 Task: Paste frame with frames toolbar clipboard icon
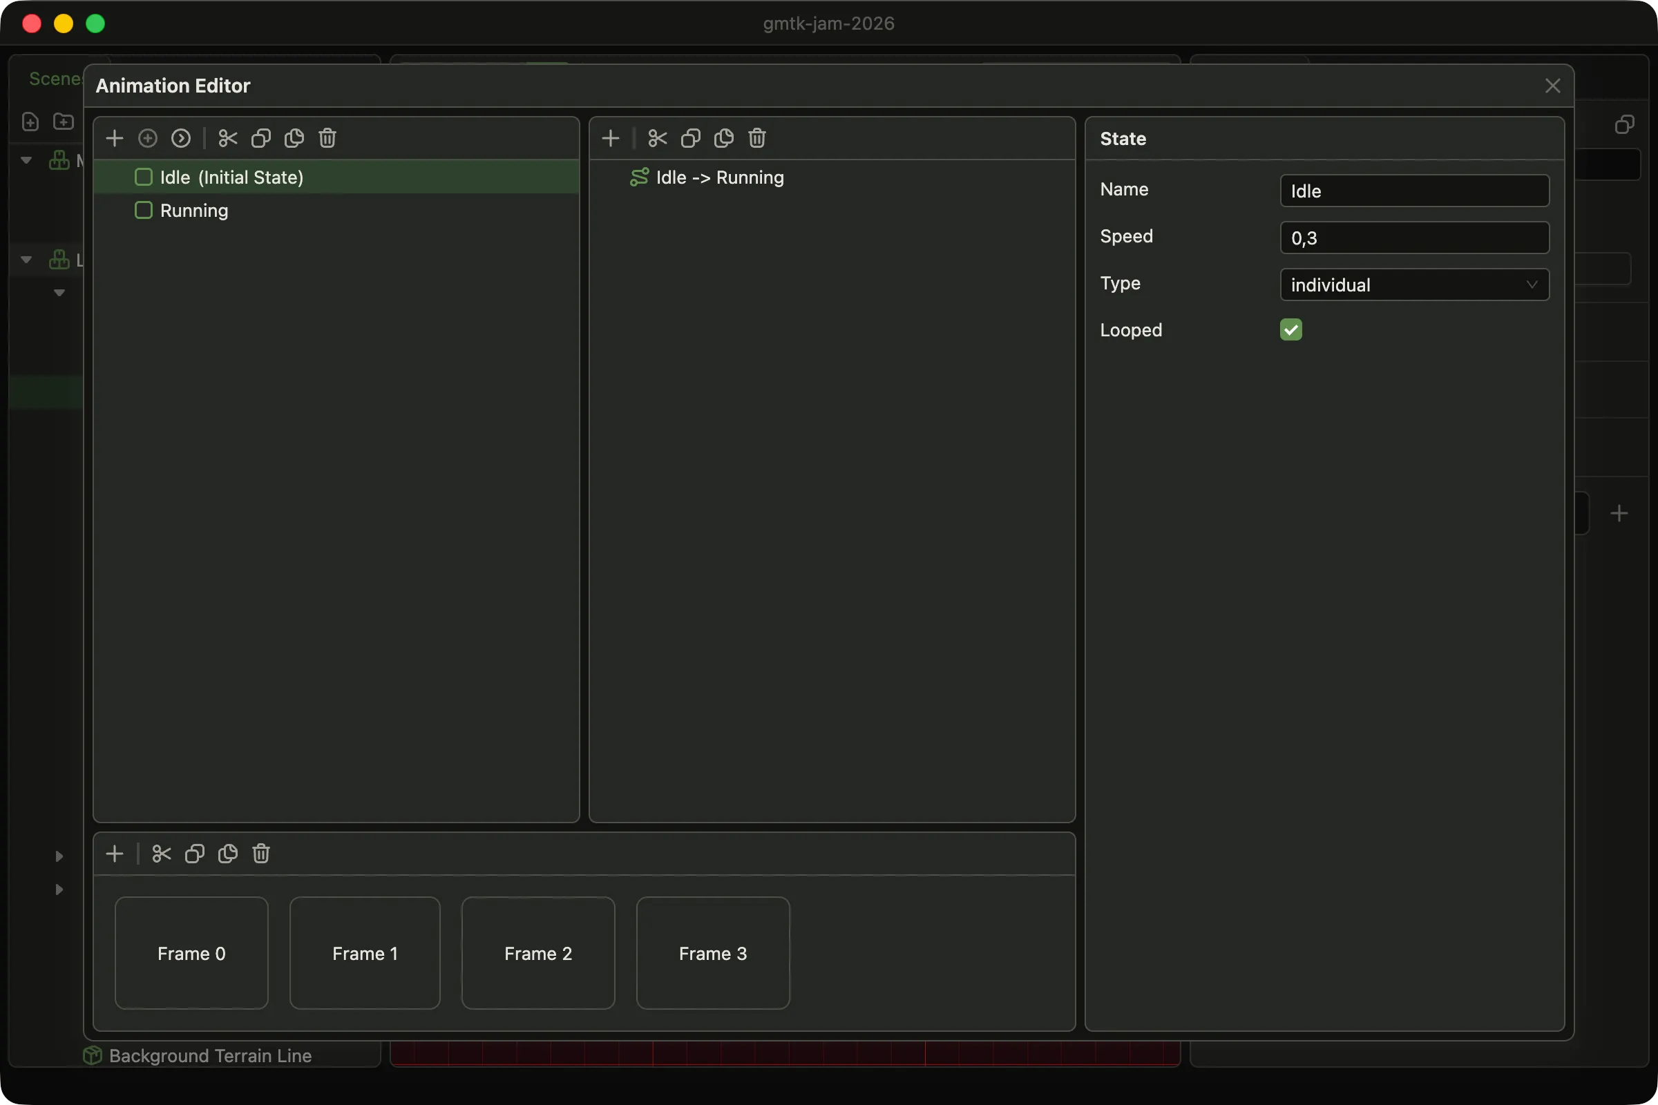coord(228,854)
